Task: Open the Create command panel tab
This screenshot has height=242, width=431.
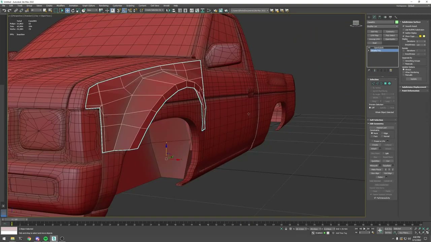Action: click(369, 17)
